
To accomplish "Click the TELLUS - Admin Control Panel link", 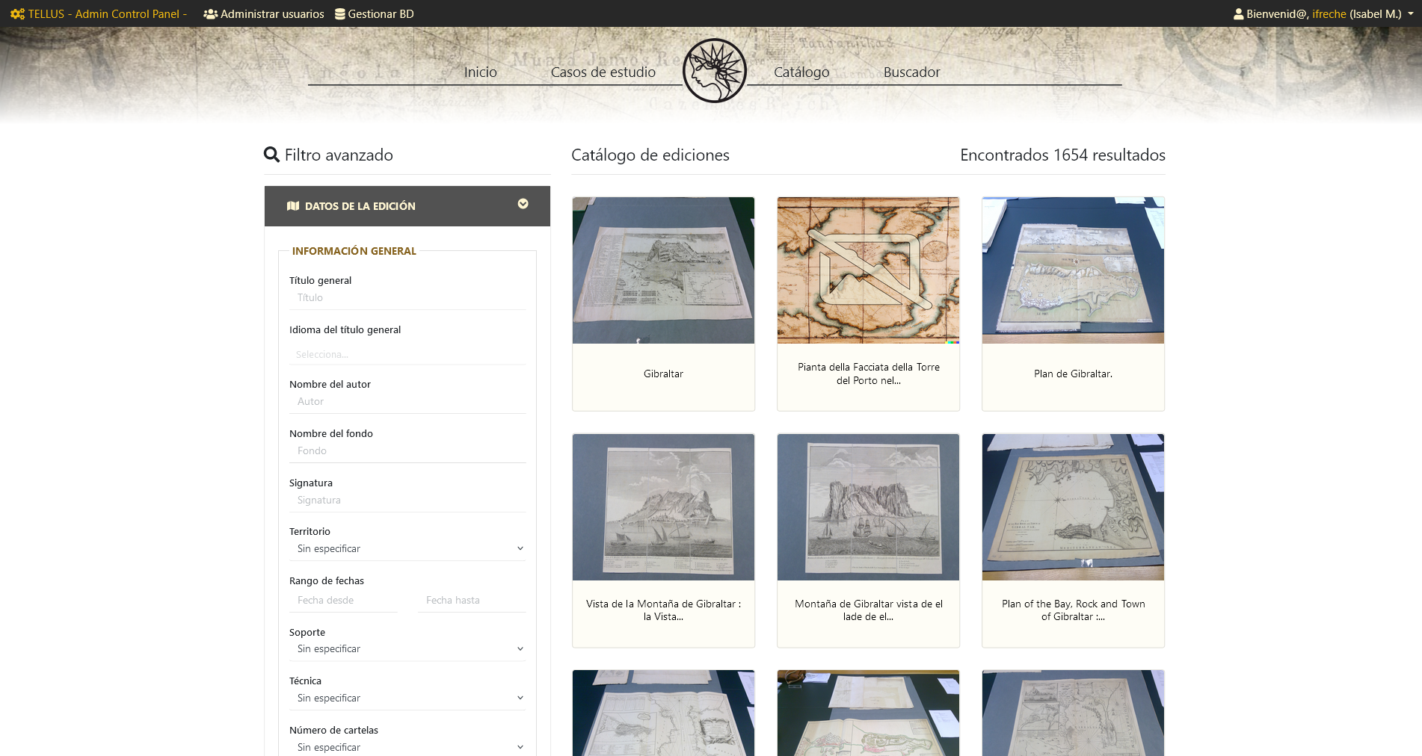I will click(x=105, y=13).
